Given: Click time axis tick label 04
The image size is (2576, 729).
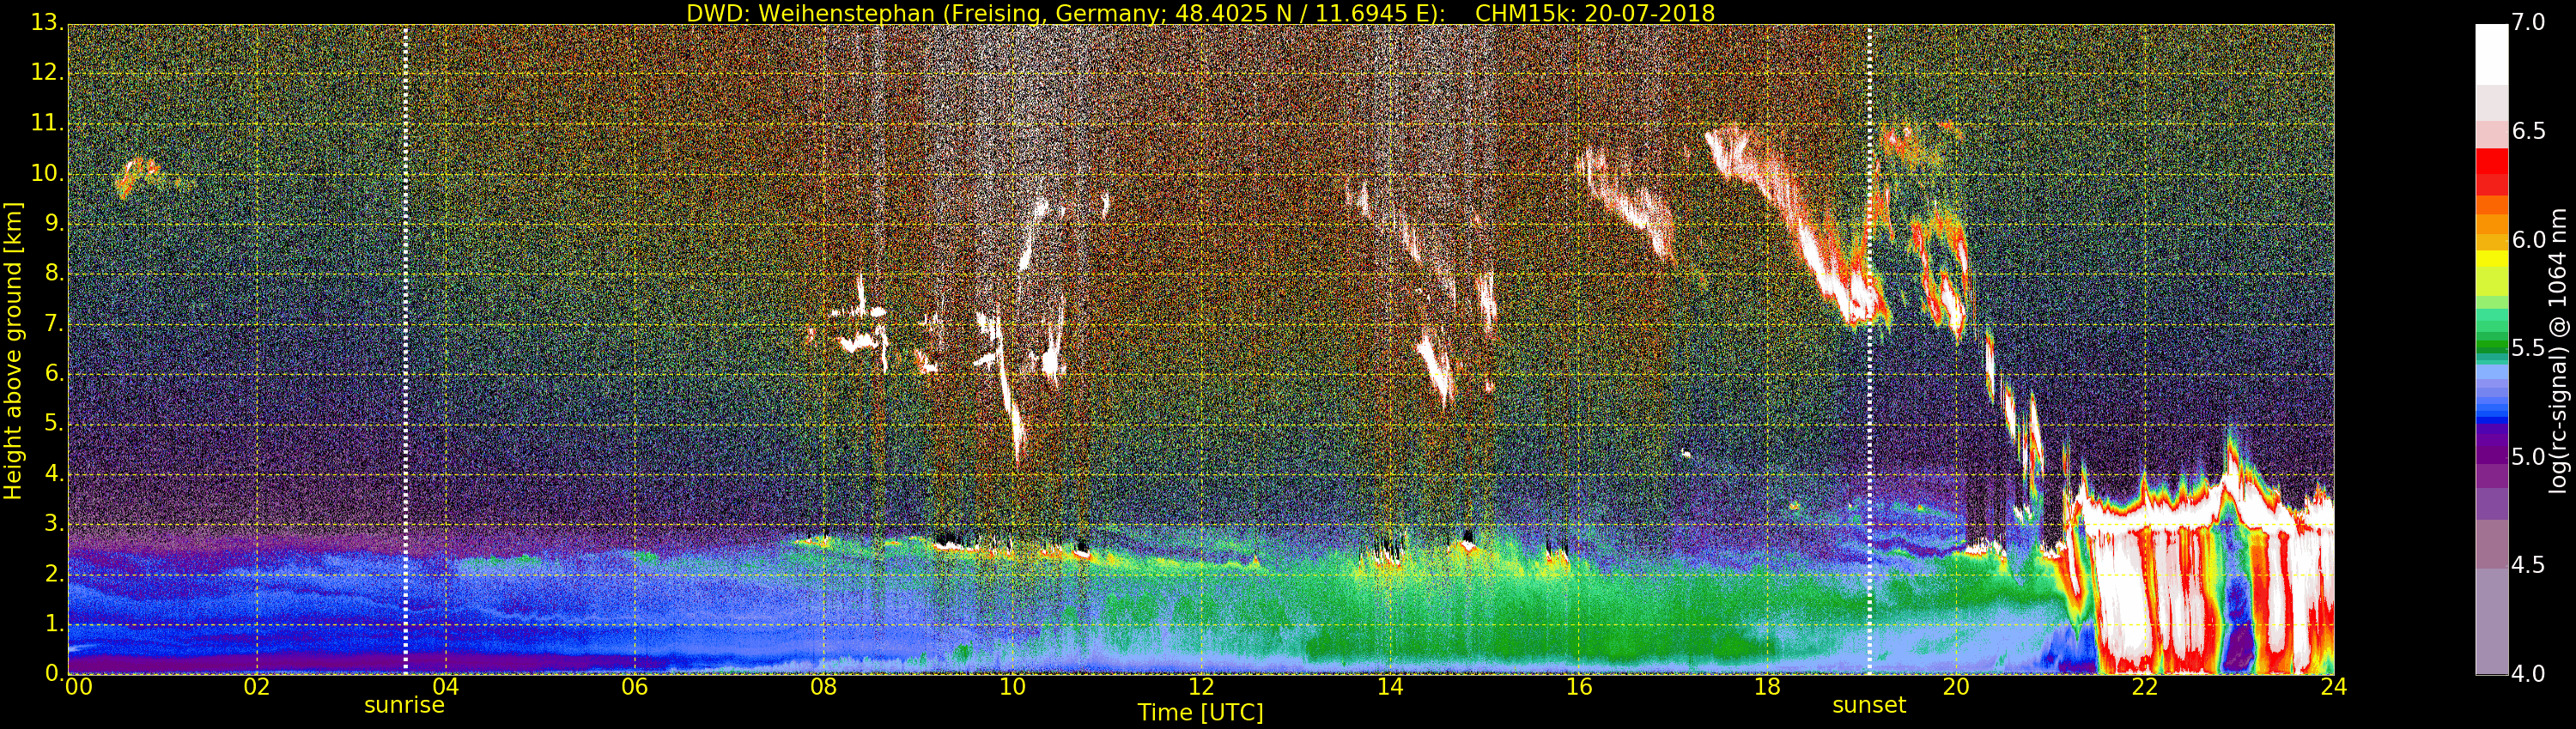Looking at the screenshot, I should (x=445, y=686).
